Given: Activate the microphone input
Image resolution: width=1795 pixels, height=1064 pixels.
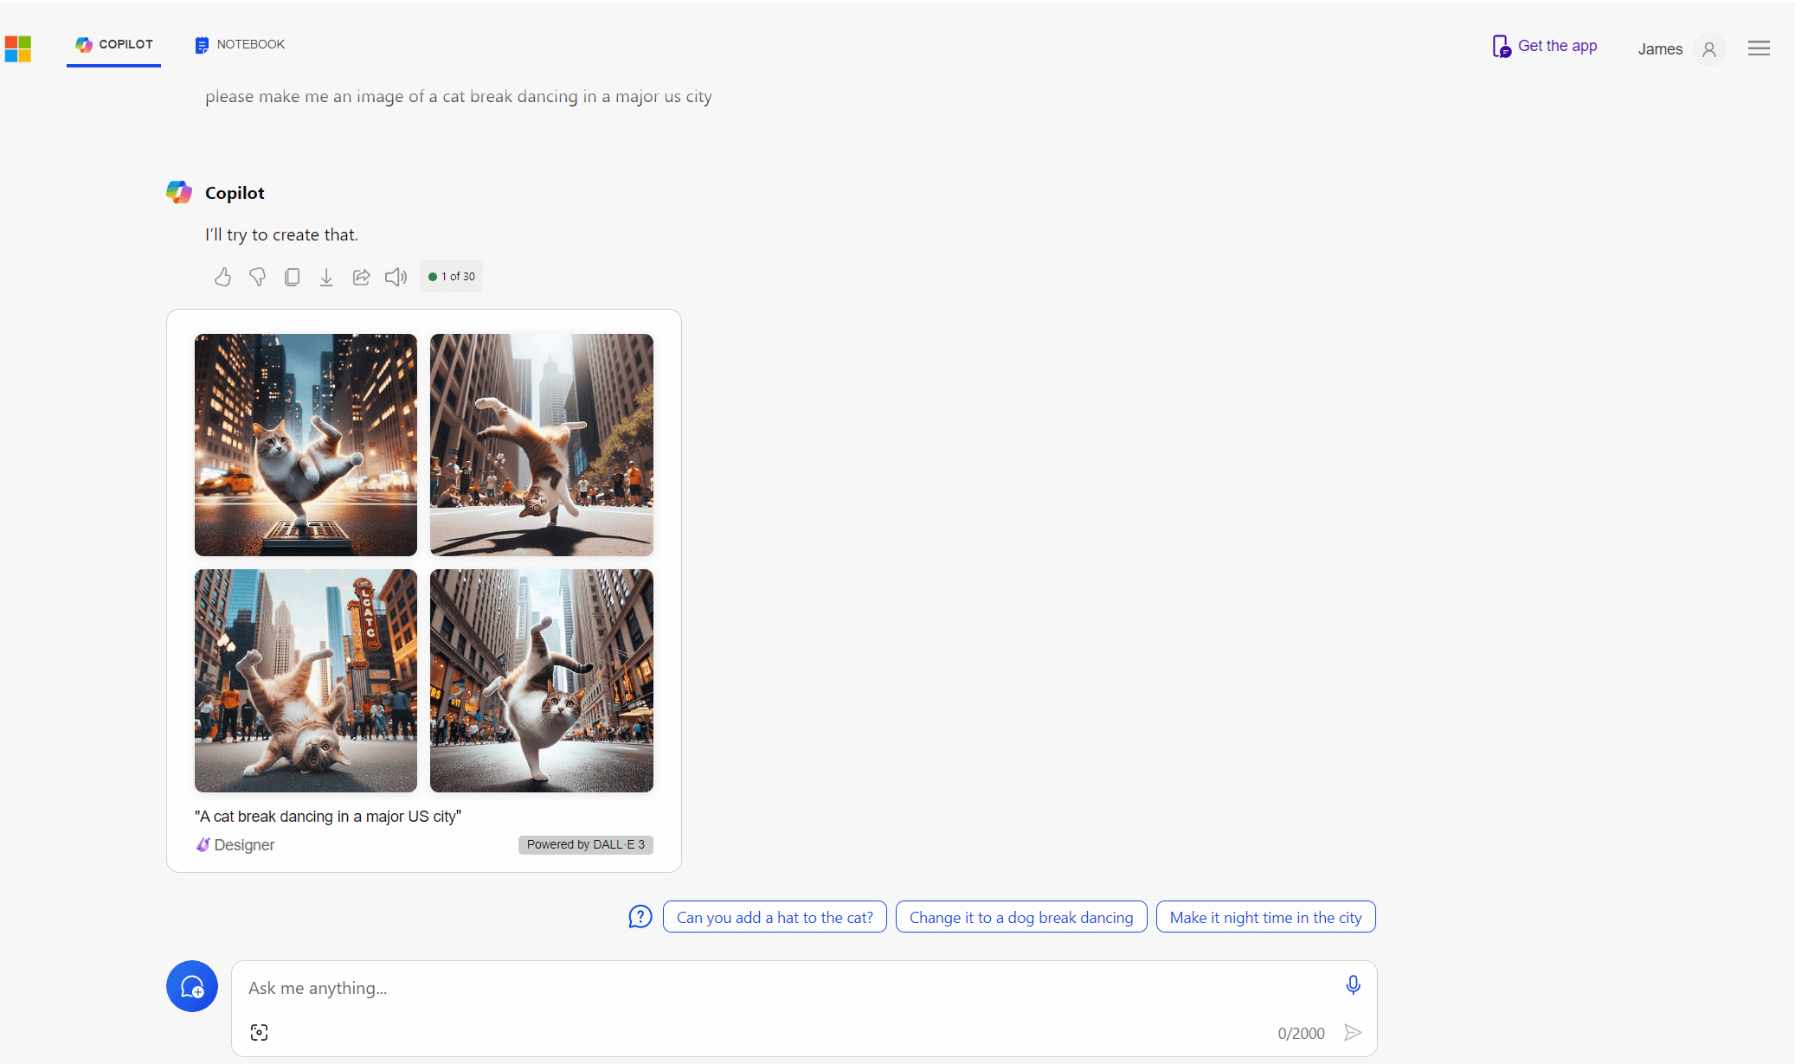Looking at the screenshot, I should click(x=1354, y=985).
